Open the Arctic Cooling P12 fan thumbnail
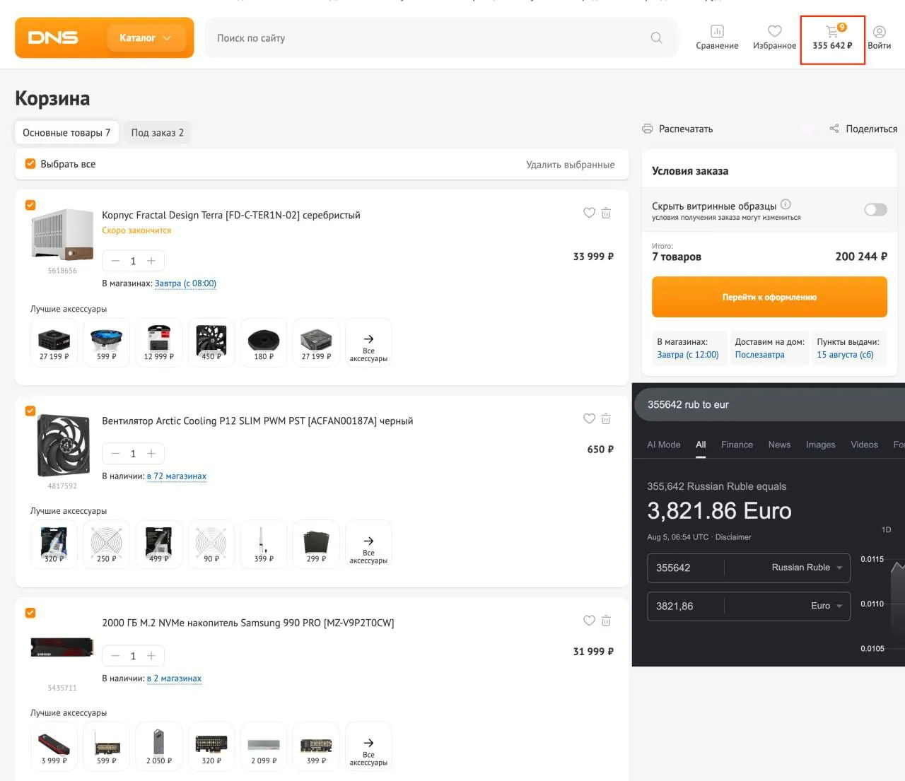 pyautogui.click(x=62, y=445)
